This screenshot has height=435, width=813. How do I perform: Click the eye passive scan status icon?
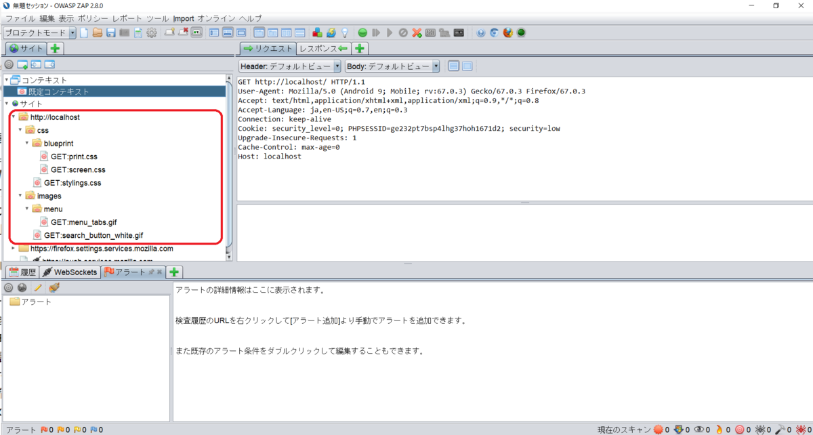click(699, 430)
